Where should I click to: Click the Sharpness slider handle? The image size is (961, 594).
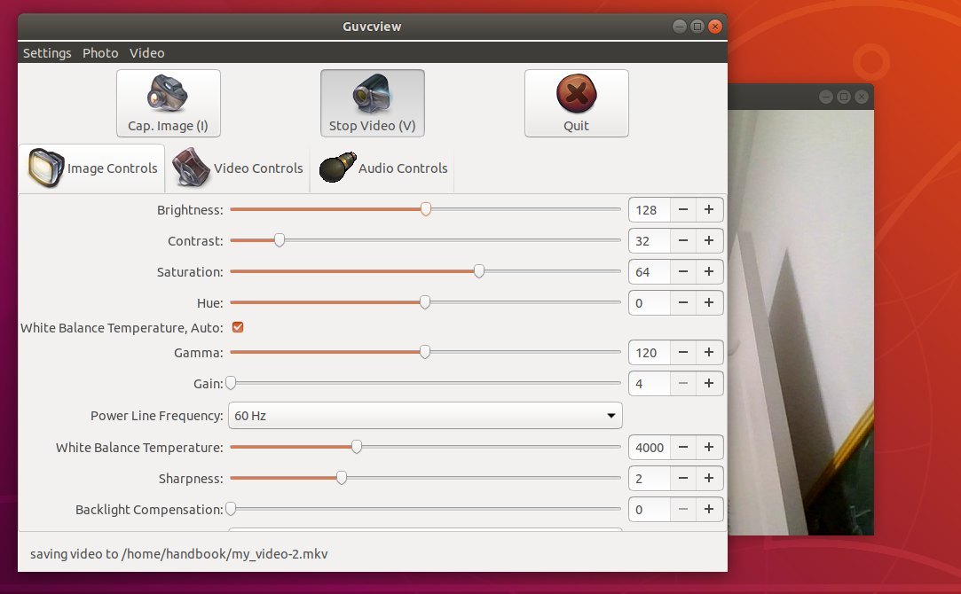pyautogui.click(x=342, y=478)
